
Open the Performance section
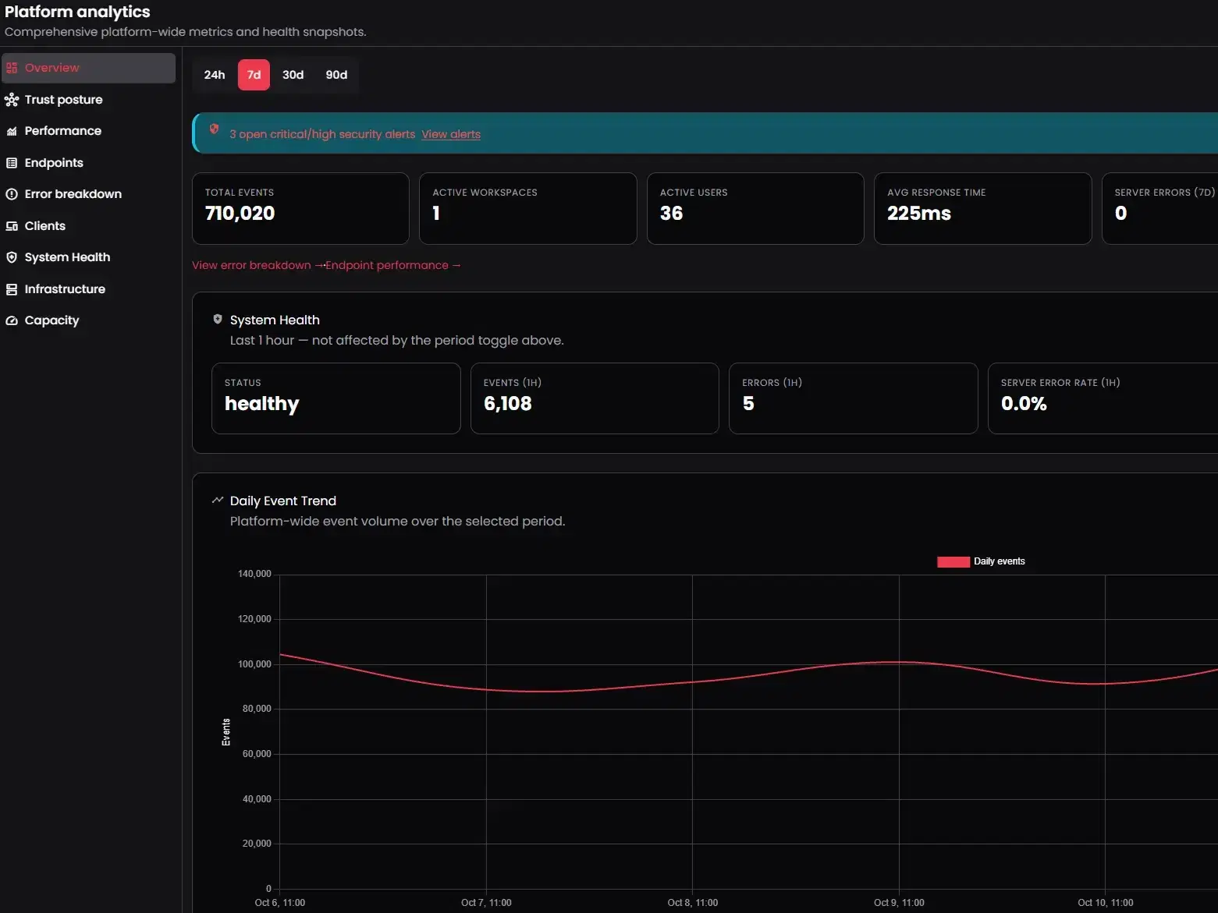click(x=88, y=131)
